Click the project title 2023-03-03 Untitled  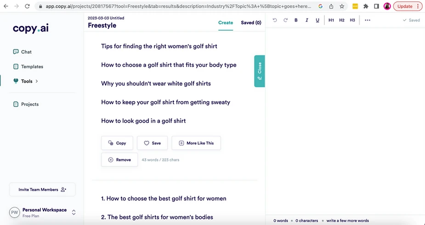tap(106, 18)
